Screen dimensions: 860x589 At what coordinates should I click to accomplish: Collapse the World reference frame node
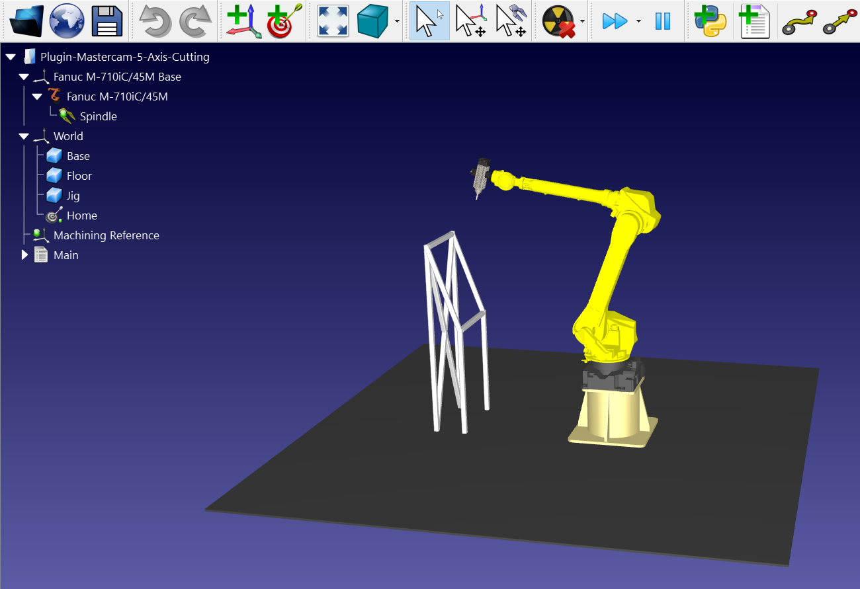coord(24,136)
